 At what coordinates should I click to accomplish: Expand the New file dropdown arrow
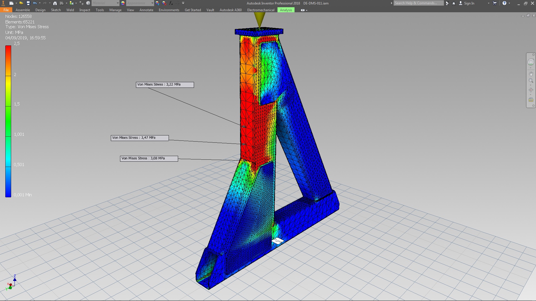click(16, 3)
